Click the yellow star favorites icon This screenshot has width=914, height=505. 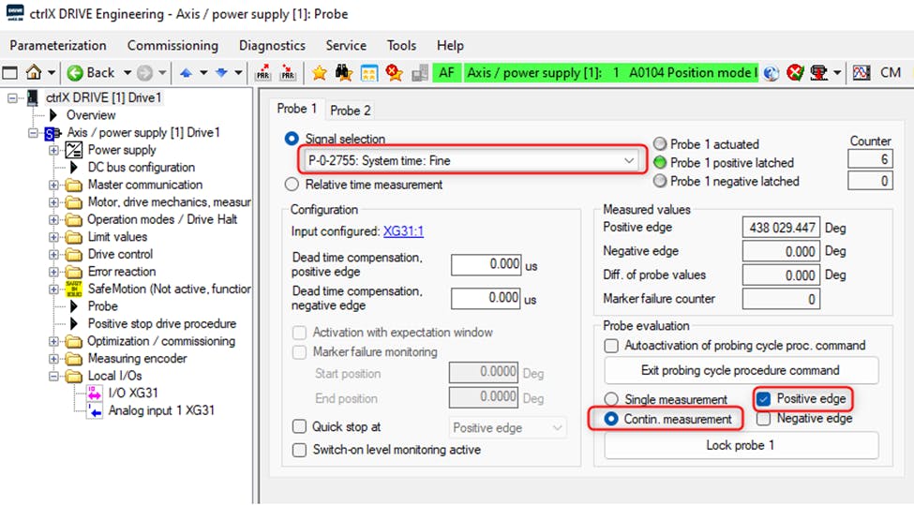tap(320, 72)
